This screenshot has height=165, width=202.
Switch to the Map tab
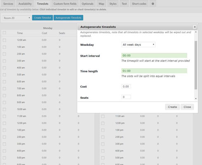[101, 4]
